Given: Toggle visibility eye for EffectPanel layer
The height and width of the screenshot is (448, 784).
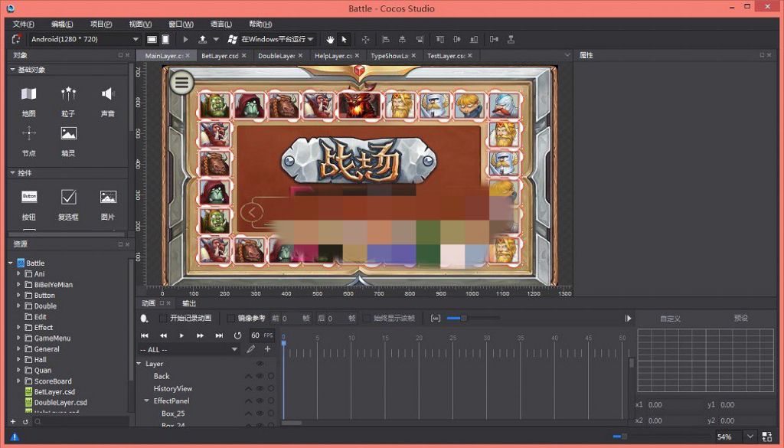Looking at the screenshot, I should [260, 401].
